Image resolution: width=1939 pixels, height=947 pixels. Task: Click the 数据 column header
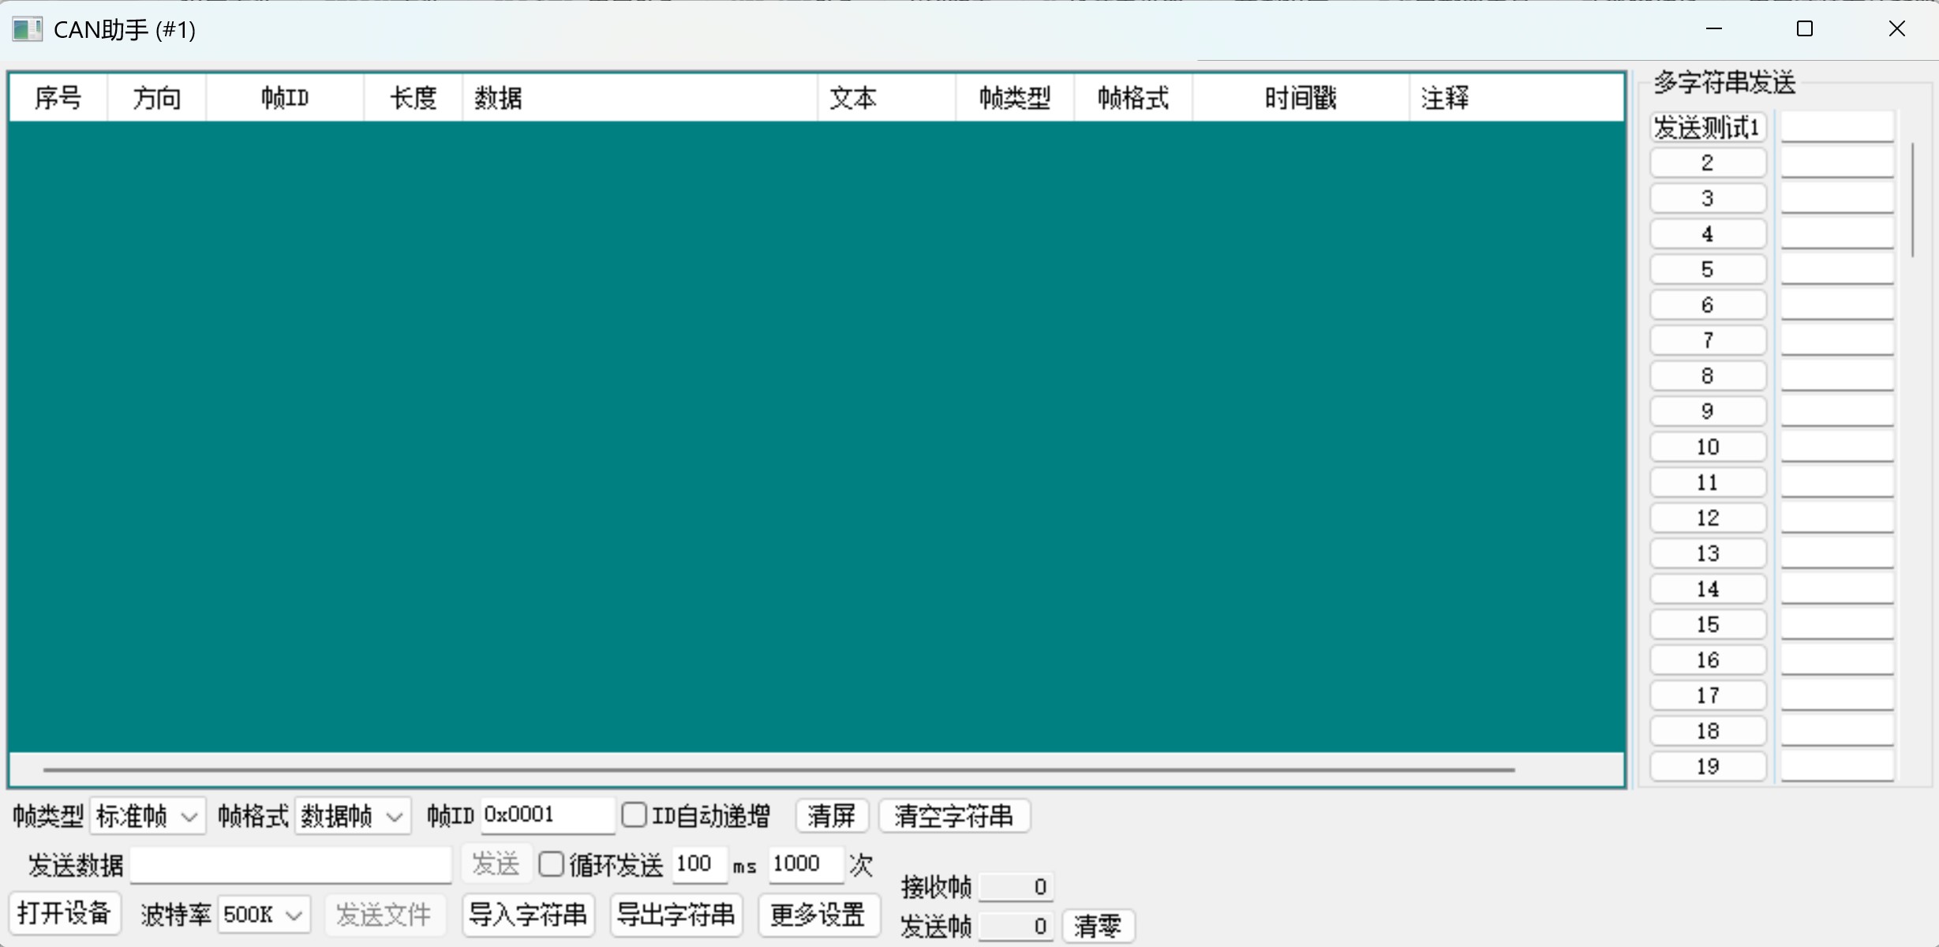[x=640, y=98]
